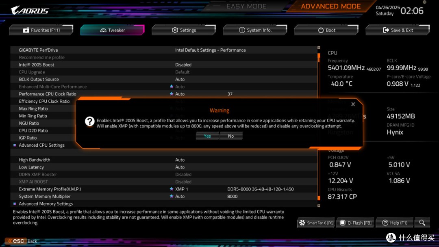Launch Q-Flash (F8) utility
The width and height of the screenshot is (439, 247).
[356, 223]
